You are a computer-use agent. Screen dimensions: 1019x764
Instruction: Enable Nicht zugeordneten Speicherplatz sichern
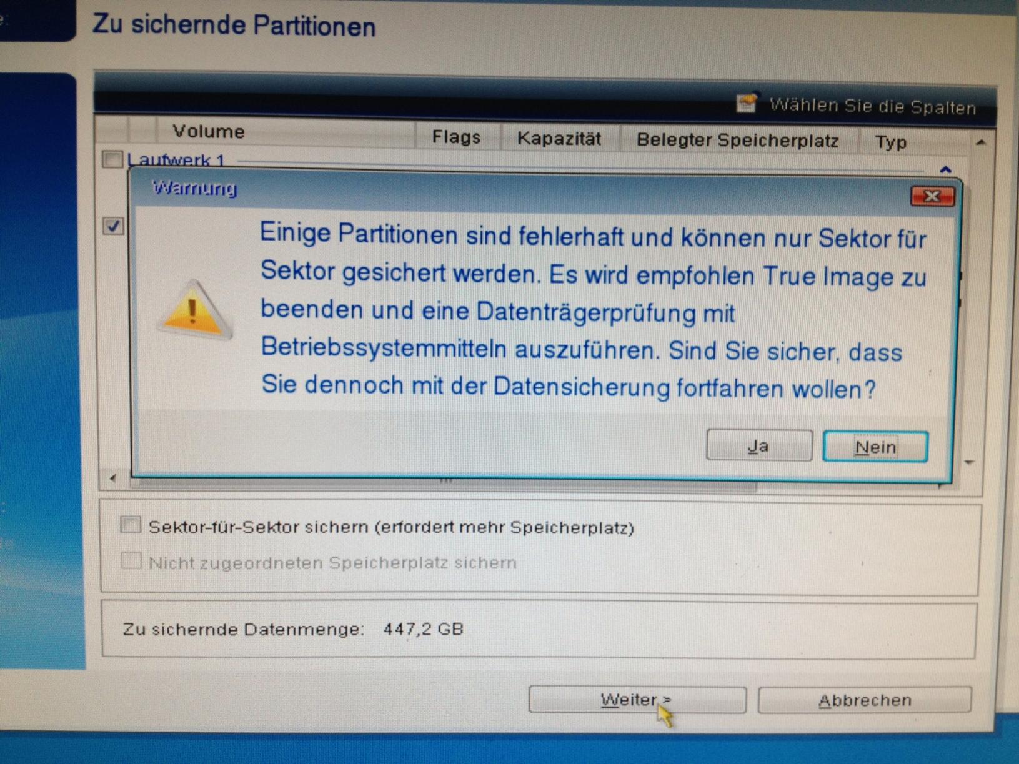click(x=131, y=560)
